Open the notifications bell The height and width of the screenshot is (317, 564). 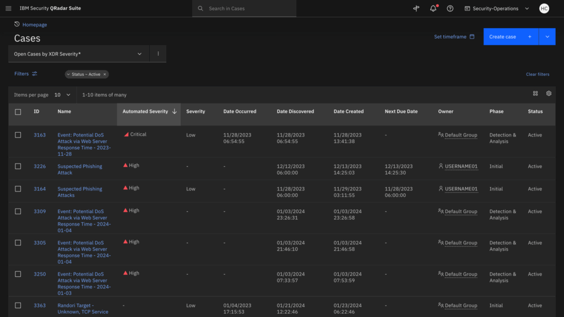tap(433, 9)
